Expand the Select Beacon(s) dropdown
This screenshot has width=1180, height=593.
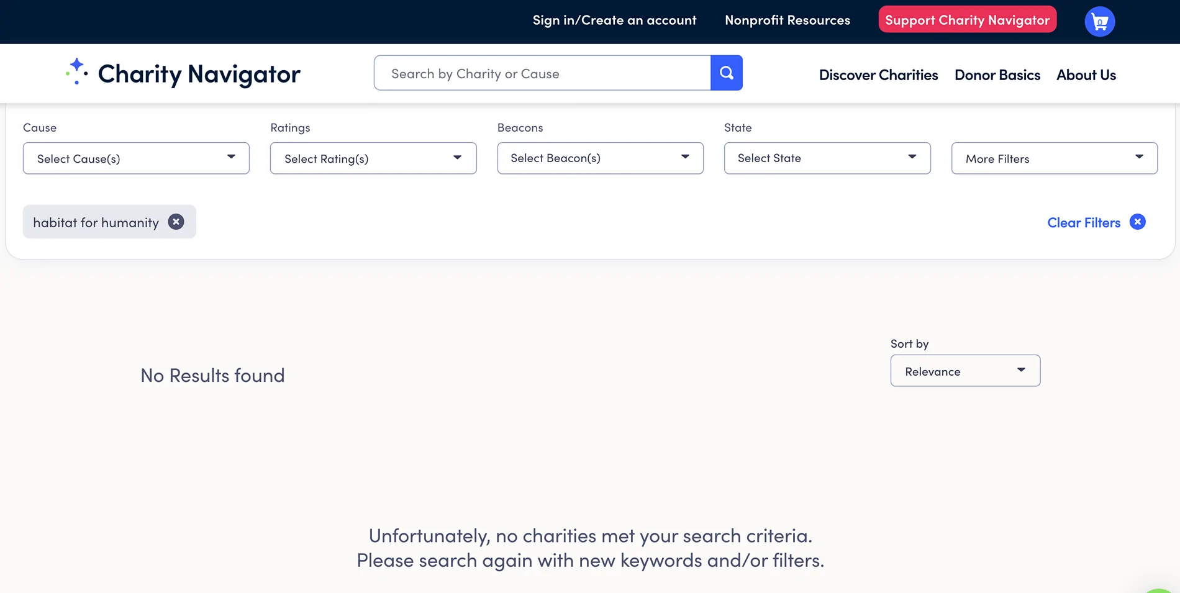click(x=601, y=158)
